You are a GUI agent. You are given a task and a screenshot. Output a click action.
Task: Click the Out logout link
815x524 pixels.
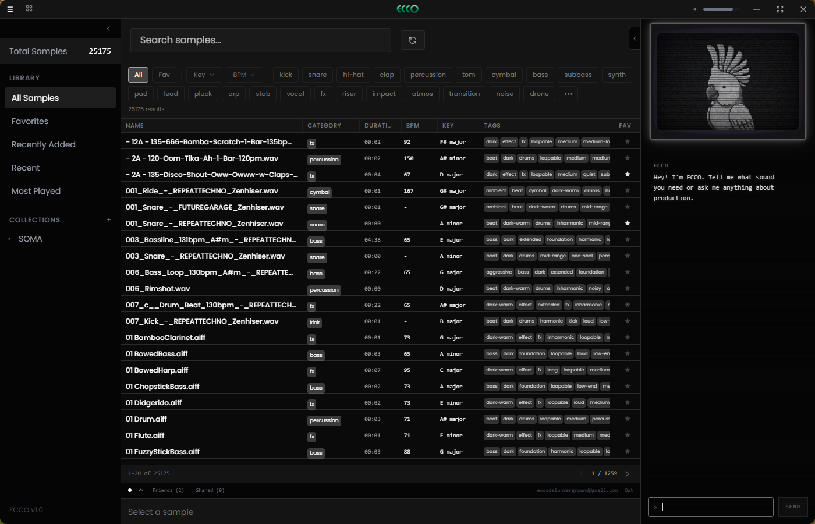629,490
